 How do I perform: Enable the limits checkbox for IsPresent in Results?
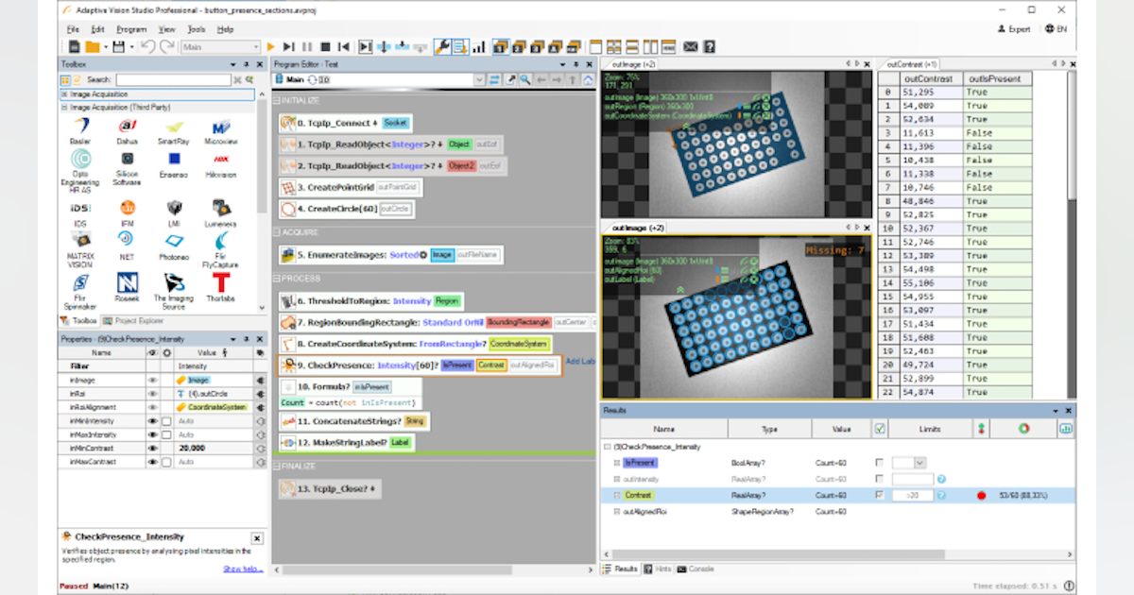878,463
